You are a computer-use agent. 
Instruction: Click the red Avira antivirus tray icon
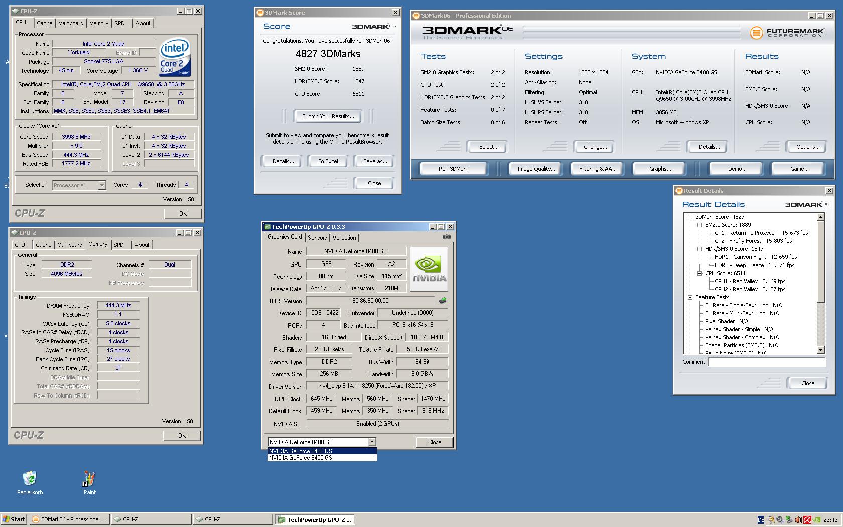click(x=808, y=520)
